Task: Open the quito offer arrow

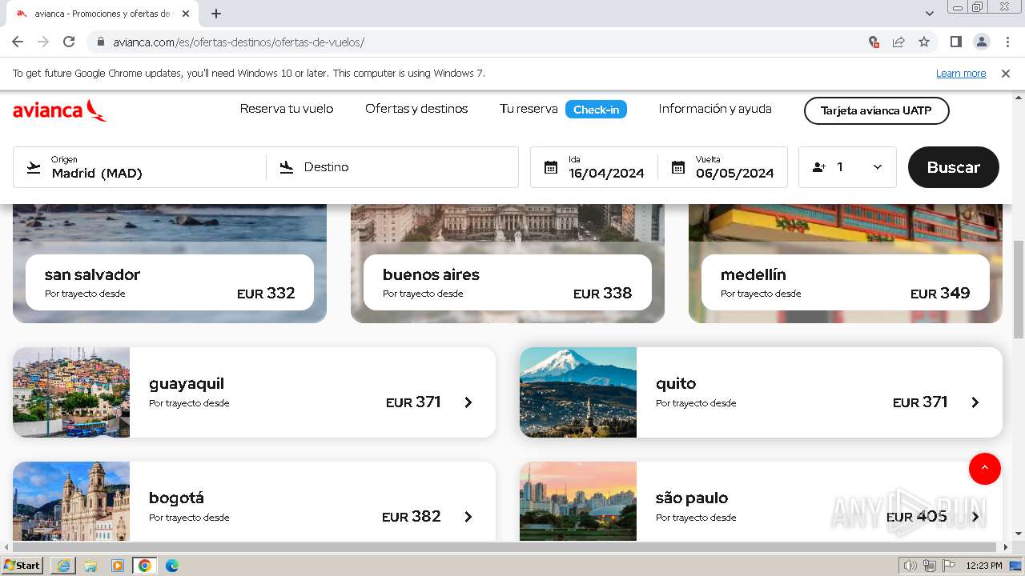Action: 975,402
